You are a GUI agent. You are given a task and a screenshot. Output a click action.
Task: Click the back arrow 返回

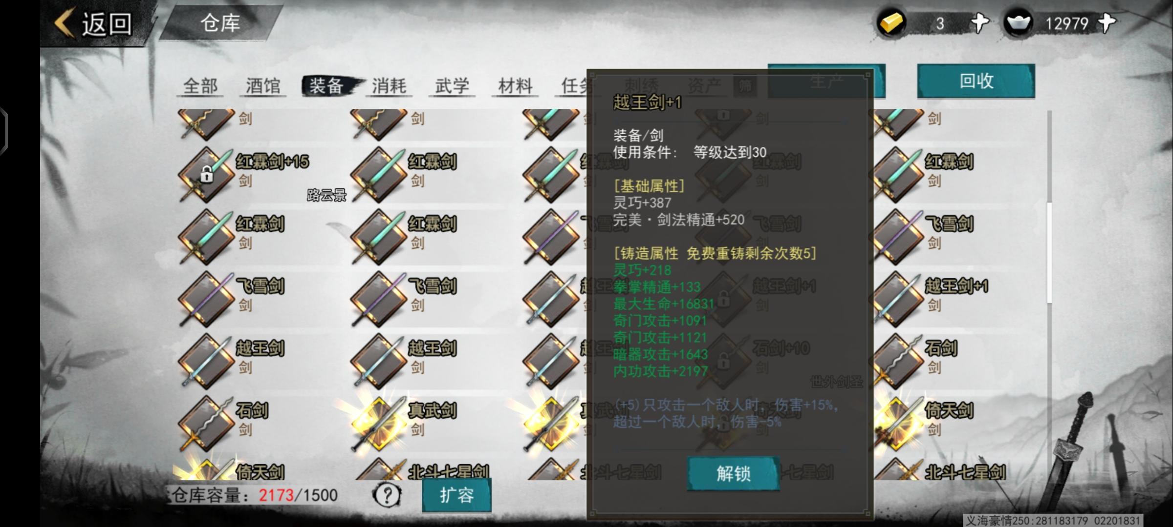(x=93, y=23)
